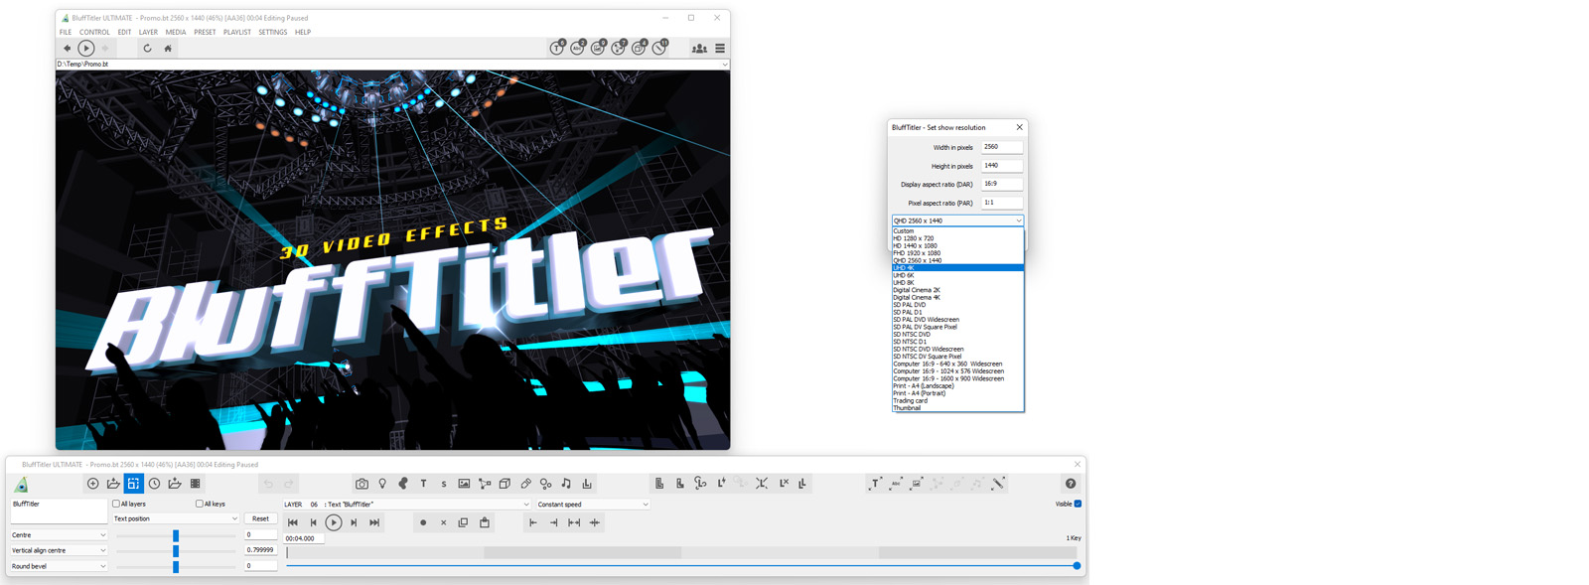Click the Width in pixels field
Image resolution: width=1589 pixels, height=585 pixels.
tap(1002, 147)
